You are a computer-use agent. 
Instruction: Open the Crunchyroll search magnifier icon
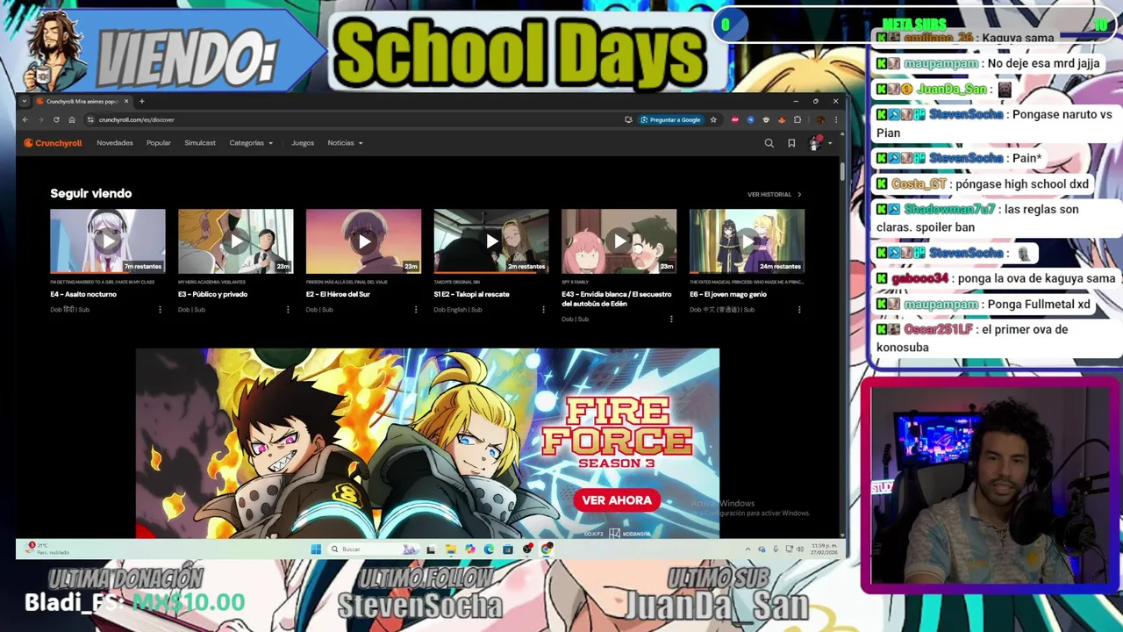(x=769, y=143)
